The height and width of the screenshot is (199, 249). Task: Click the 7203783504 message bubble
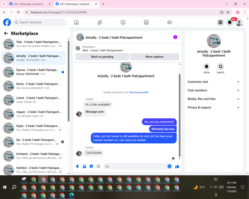93,153
